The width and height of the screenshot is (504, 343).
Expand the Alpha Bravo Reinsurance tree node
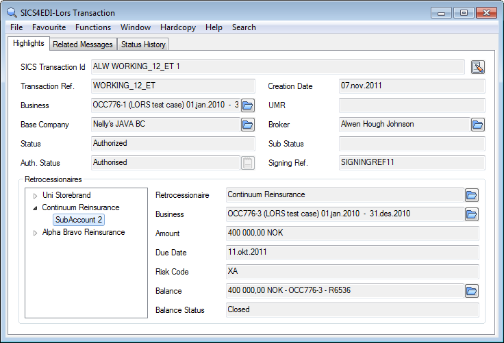click(x=36, y=233)
